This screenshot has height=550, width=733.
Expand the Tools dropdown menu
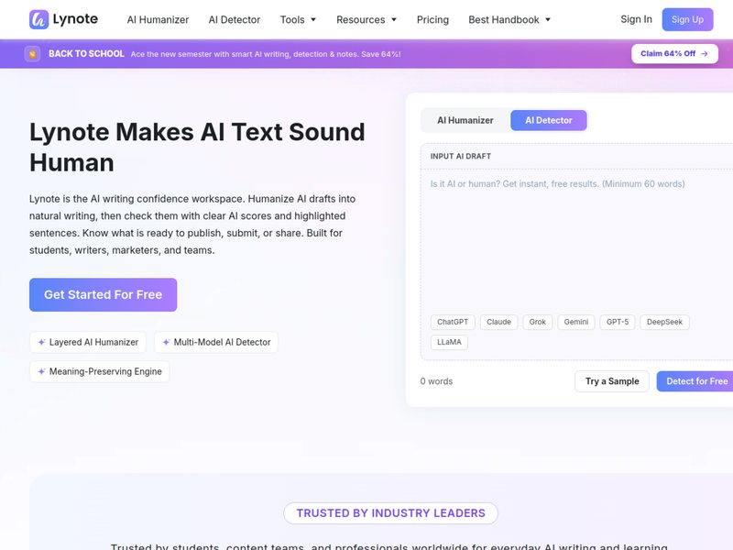[299, 19]
